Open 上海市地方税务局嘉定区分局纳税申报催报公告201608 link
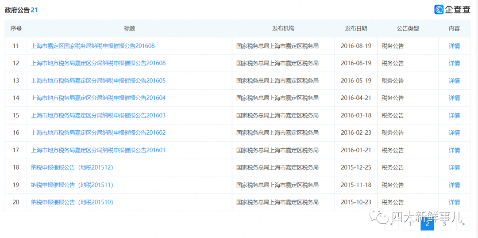 click(x=98, y=63)
